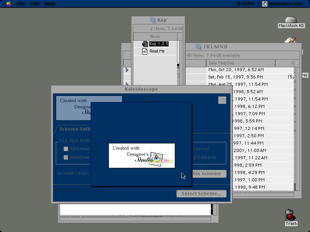Click the Select Scheme... button
This screenshot has width=310, height=232.
[x=201, y=194]
